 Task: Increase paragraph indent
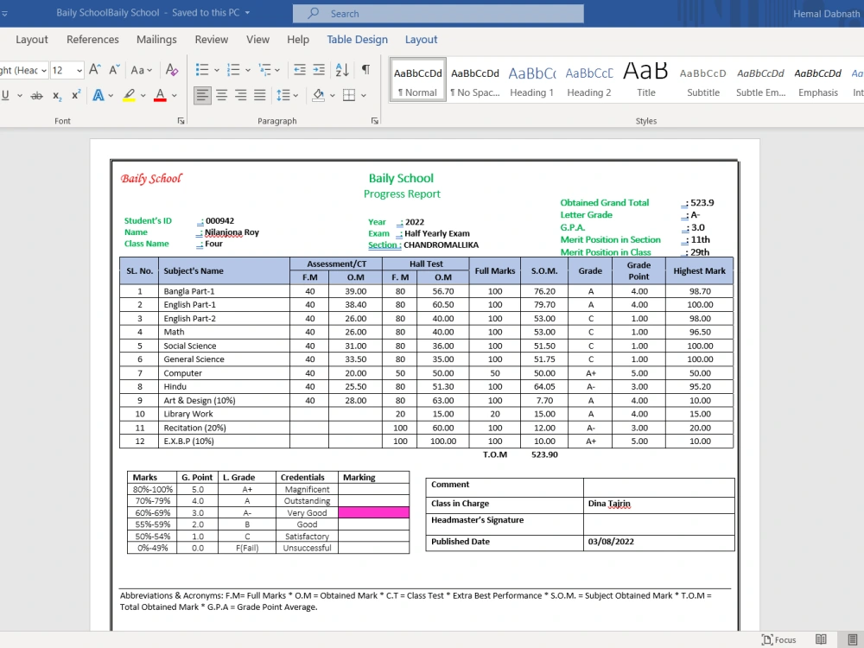click(319, 69)
